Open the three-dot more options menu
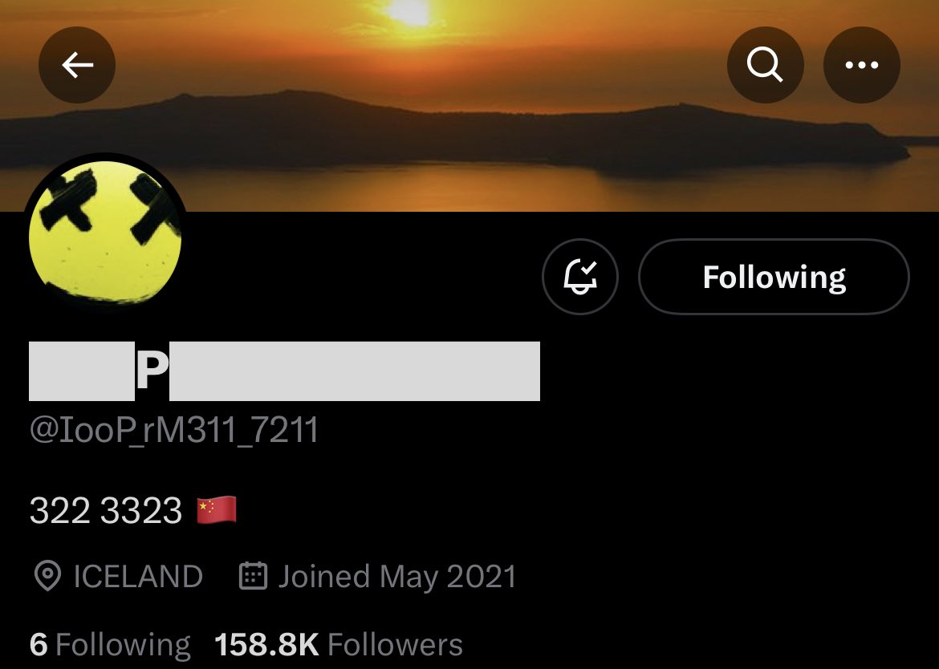This screenshot has height=669, width=939. [x=862, y=65]
